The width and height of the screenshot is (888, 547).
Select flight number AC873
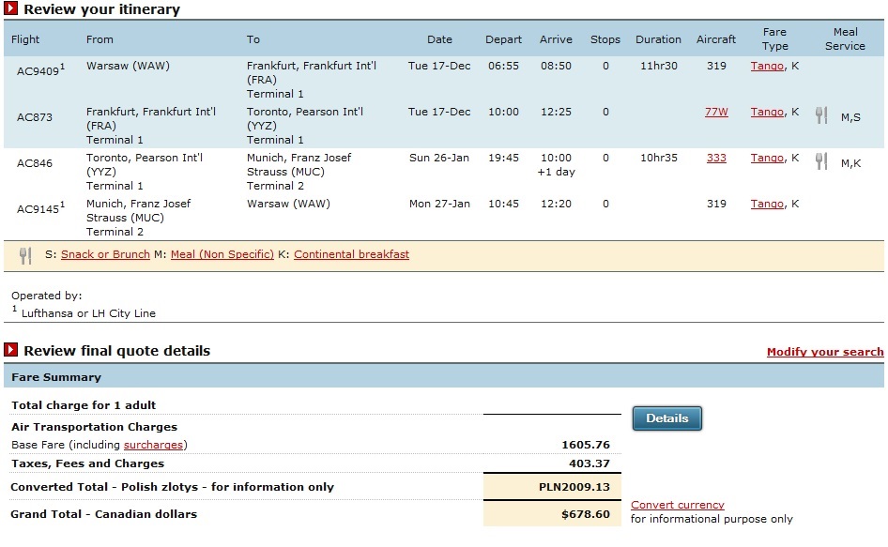[35, 117]
